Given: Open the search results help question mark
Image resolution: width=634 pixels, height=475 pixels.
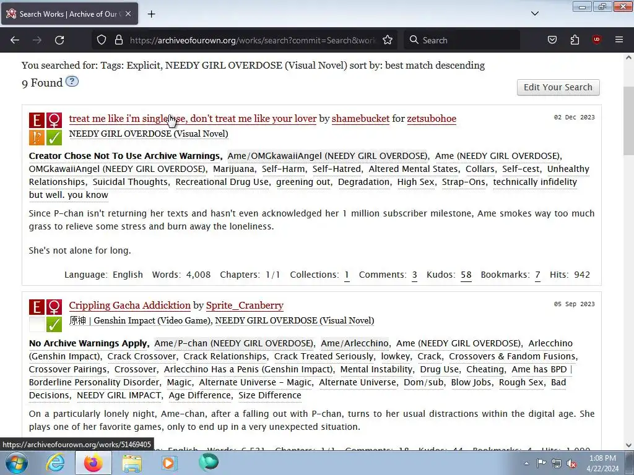Looking at the screenshot, I should [72, 82].
